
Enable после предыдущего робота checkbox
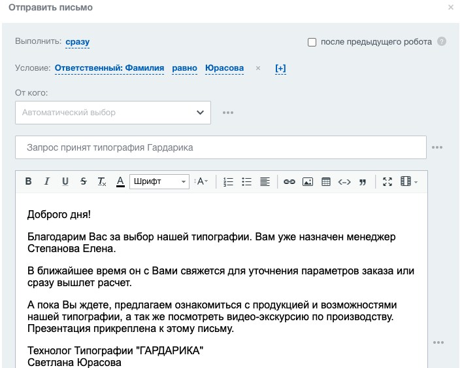tap(312, 42)
